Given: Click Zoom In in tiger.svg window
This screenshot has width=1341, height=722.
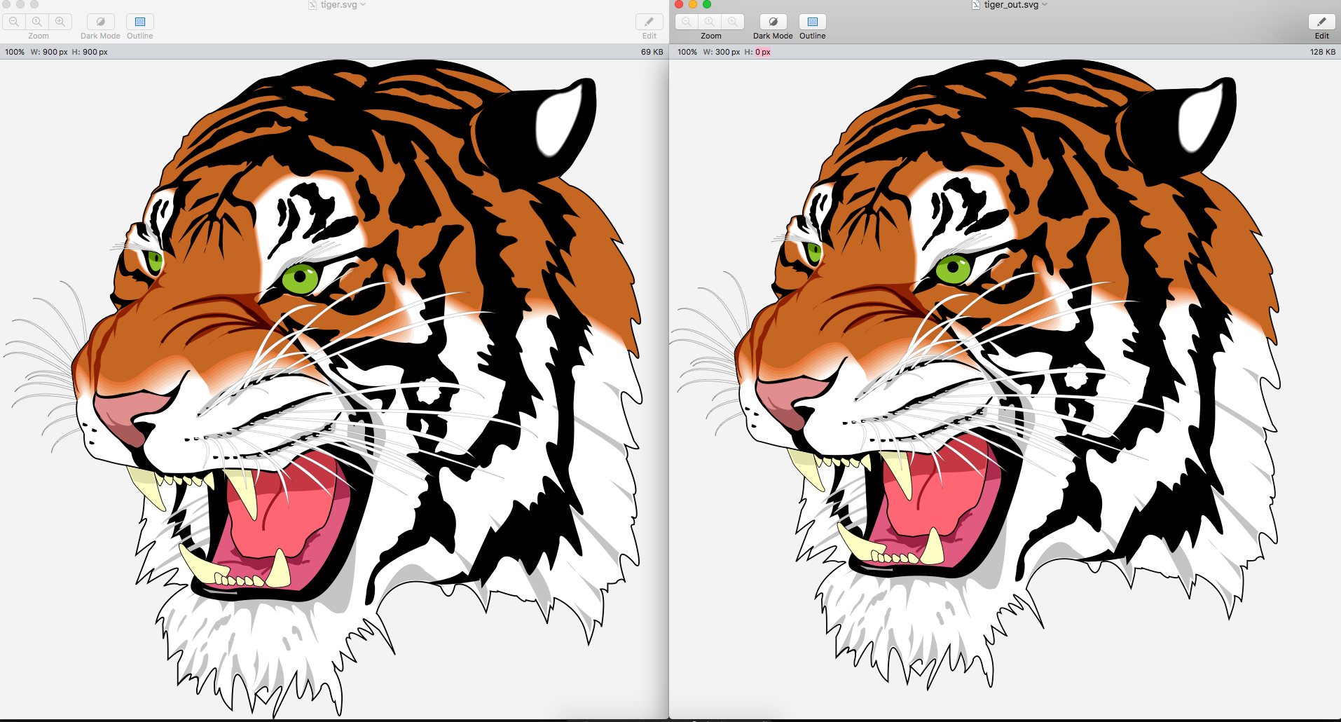Looking at the screenshot, I should coord(60,22).
